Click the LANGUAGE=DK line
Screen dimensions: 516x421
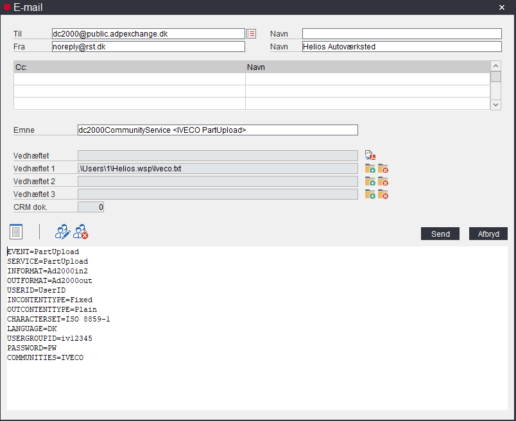click(x=32, y=329)
